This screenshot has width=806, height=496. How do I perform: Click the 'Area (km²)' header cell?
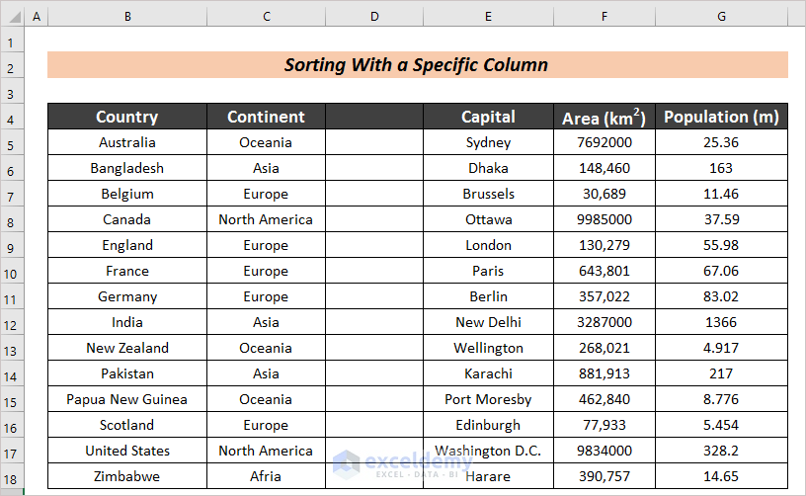pyautogui.click(x=604, y=118)
